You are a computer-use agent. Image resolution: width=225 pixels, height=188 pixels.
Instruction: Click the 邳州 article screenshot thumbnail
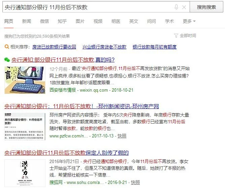pyautogui.click(x=25, y=126)
